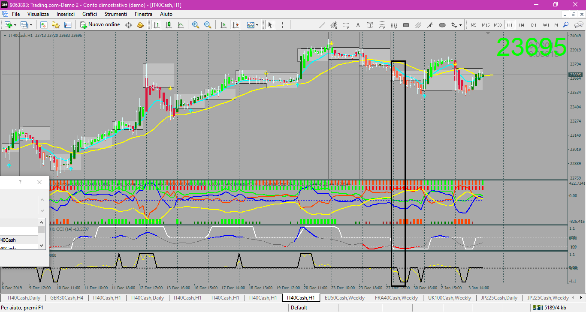The width and height of the screenshot is (586, 312).
Task: Toggle the Terminal panel icon
Action: (x=68, y=25)
